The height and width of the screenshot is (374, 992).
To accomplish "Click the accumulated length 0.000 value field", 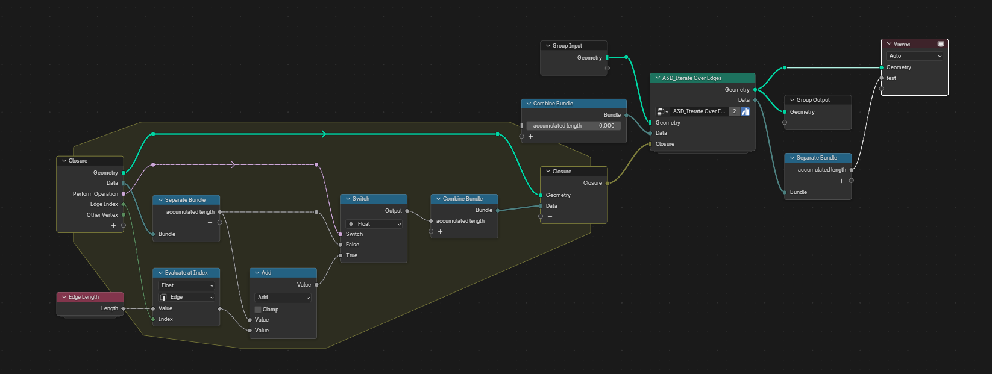I will (574, 126).
